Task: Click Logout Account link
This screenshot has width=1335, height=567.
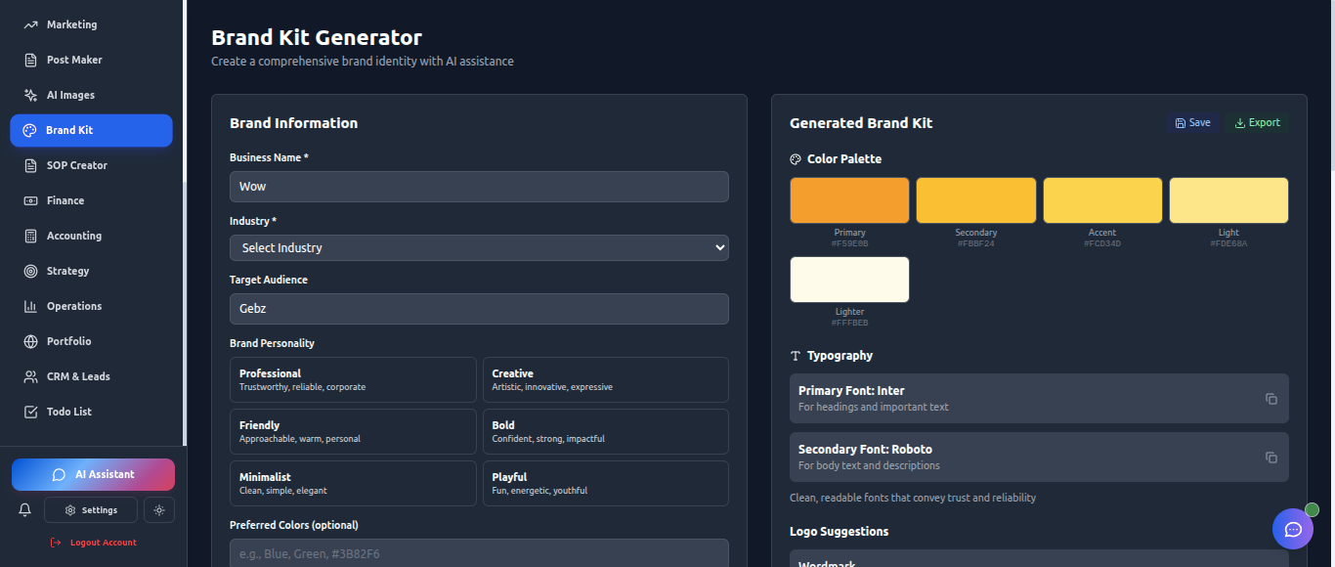Action: click(x=93, y=543)
